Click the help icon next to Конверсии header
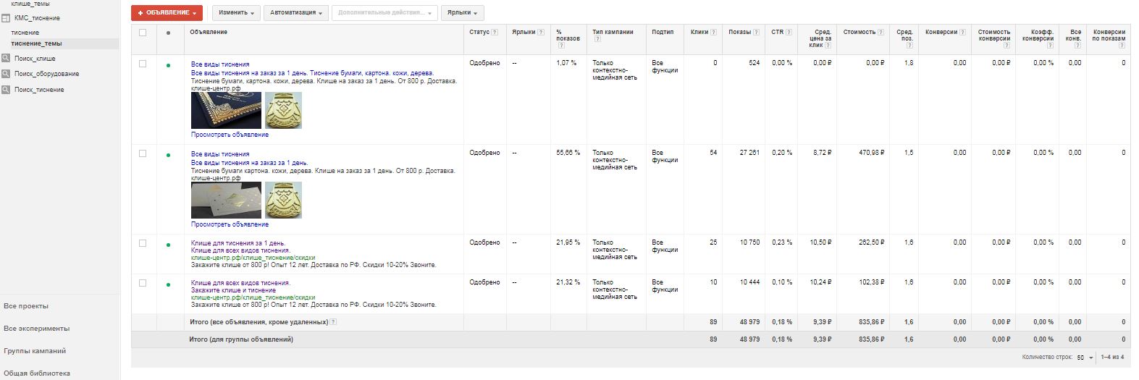1139x380 pixels. [963, 32]
